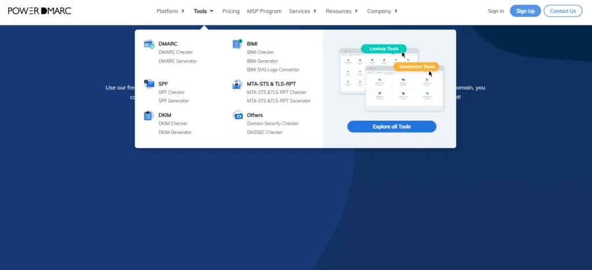Click the Others heading
592x270 pixels.
[255, 115]
